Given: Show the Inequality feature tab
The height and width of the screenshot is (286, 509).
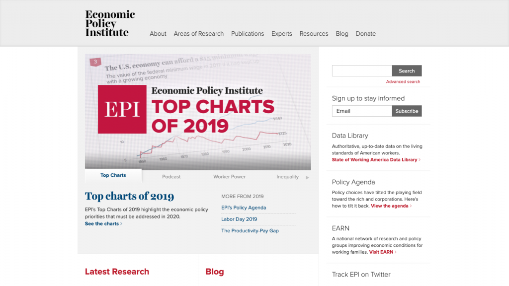Looking at the screenshot, I should pyautogui.click(x=288, y=177).
